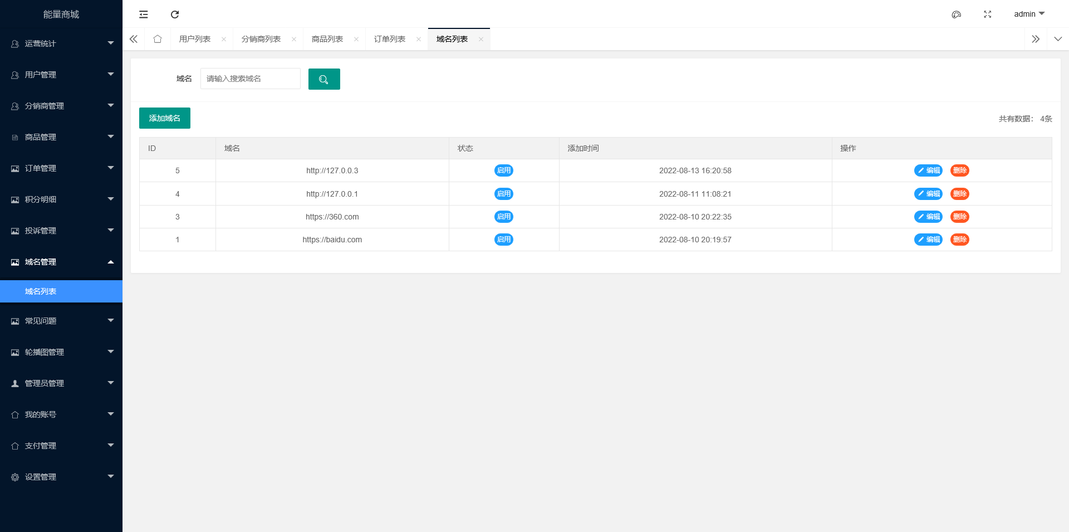Image resolution: width=1069 pixels, height=532 pixels.
Task: Switch to the 商品列表 tab
Action: (x=327, y=39)
